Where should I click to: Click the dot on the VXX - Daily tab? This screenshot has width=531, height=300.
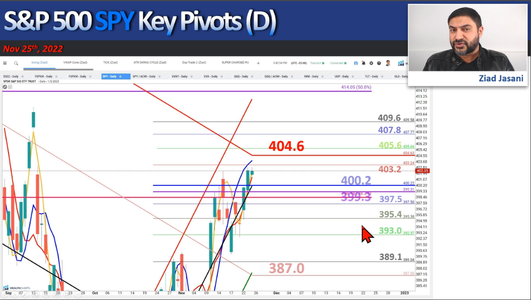[x=222, y=76]
